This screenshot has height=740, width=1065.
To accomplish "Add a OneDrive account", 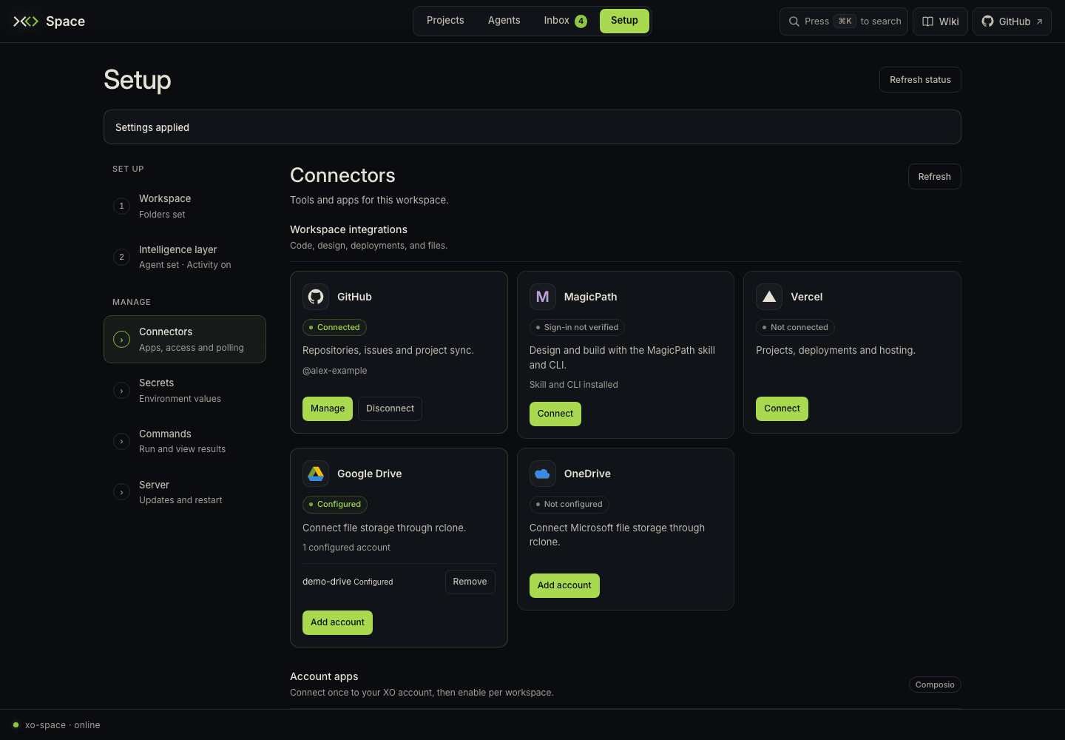I will (x=564, y=585).
